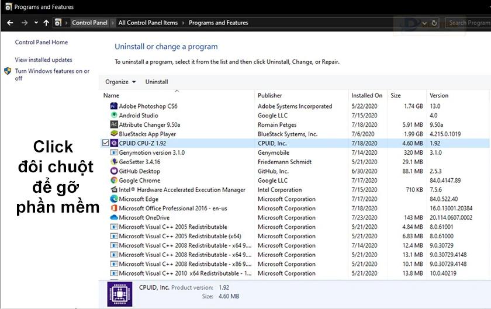The height and width of the screenshot is (309, 491).
Task: Go up one level with the up arrow
Action: tap(46, 23)
